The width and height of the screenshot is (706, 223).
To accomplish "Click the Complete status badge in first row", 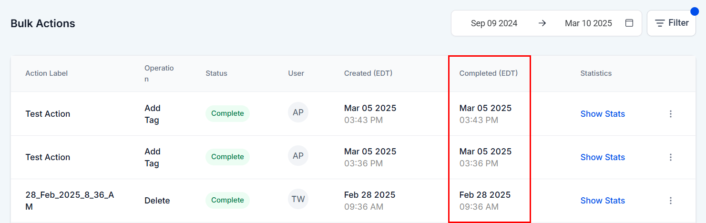I will point(227,113).
